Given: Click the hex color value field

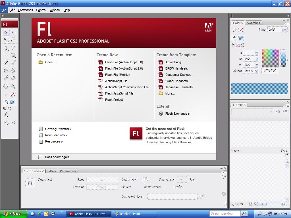Looking at the screenshot, I should [270, 71].
